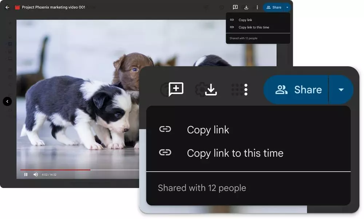Open the small three-dot menu in the top bar
The image size is (364, 219).
[x=257, y=7]
